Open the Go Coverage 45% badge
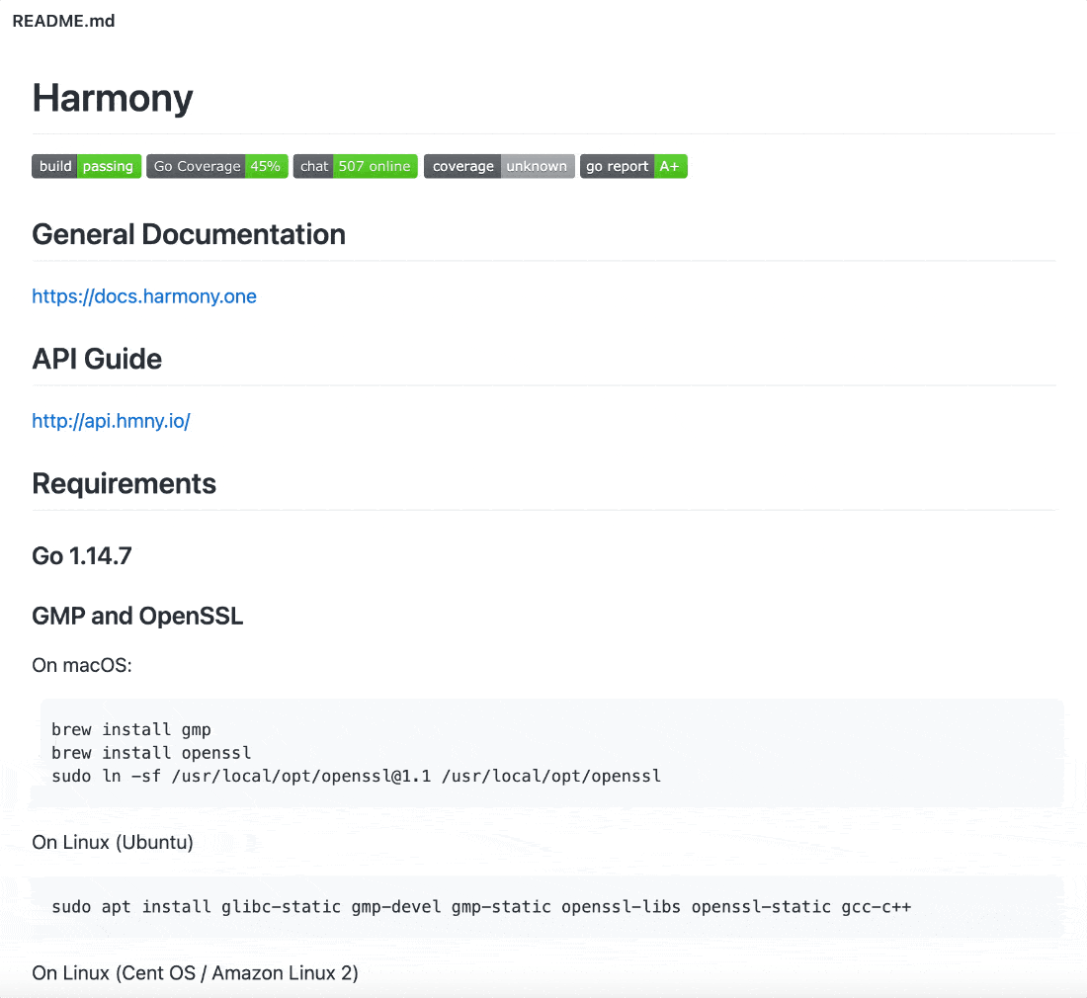The height and width of the screenshot is (998, 1087). coord(217,166)
